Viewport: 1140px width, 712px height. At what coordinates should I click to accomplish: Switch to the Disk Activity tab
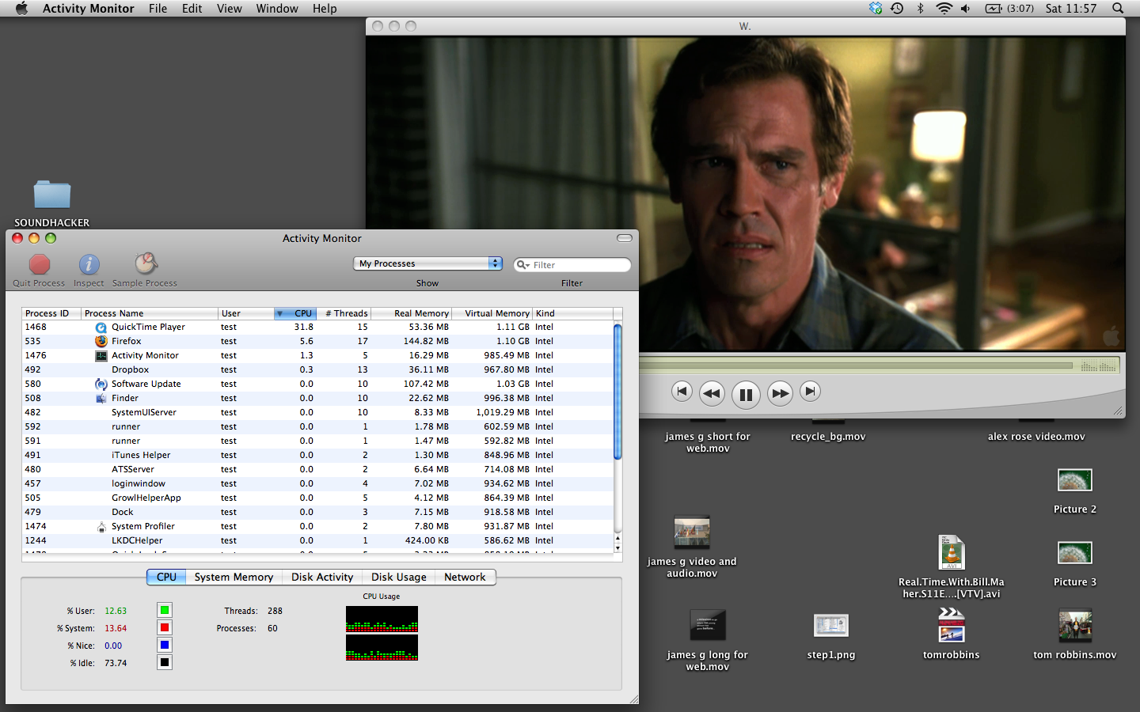(322, 578)
